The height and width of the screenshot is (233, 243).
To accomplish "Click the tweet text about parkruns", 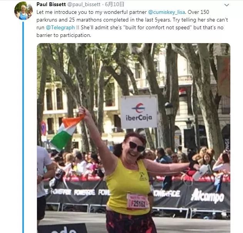I will (x=132, y=23).
